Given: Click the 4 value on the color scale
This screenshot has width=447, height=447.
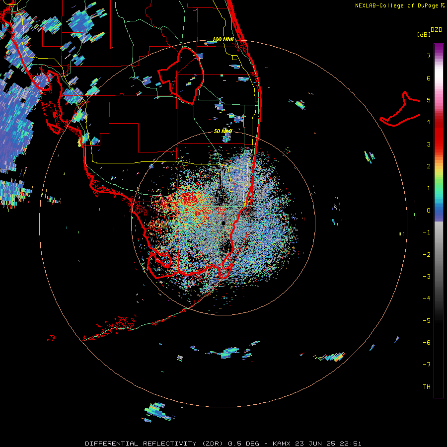Looking at the screenshot, I should tap(429, 122).
